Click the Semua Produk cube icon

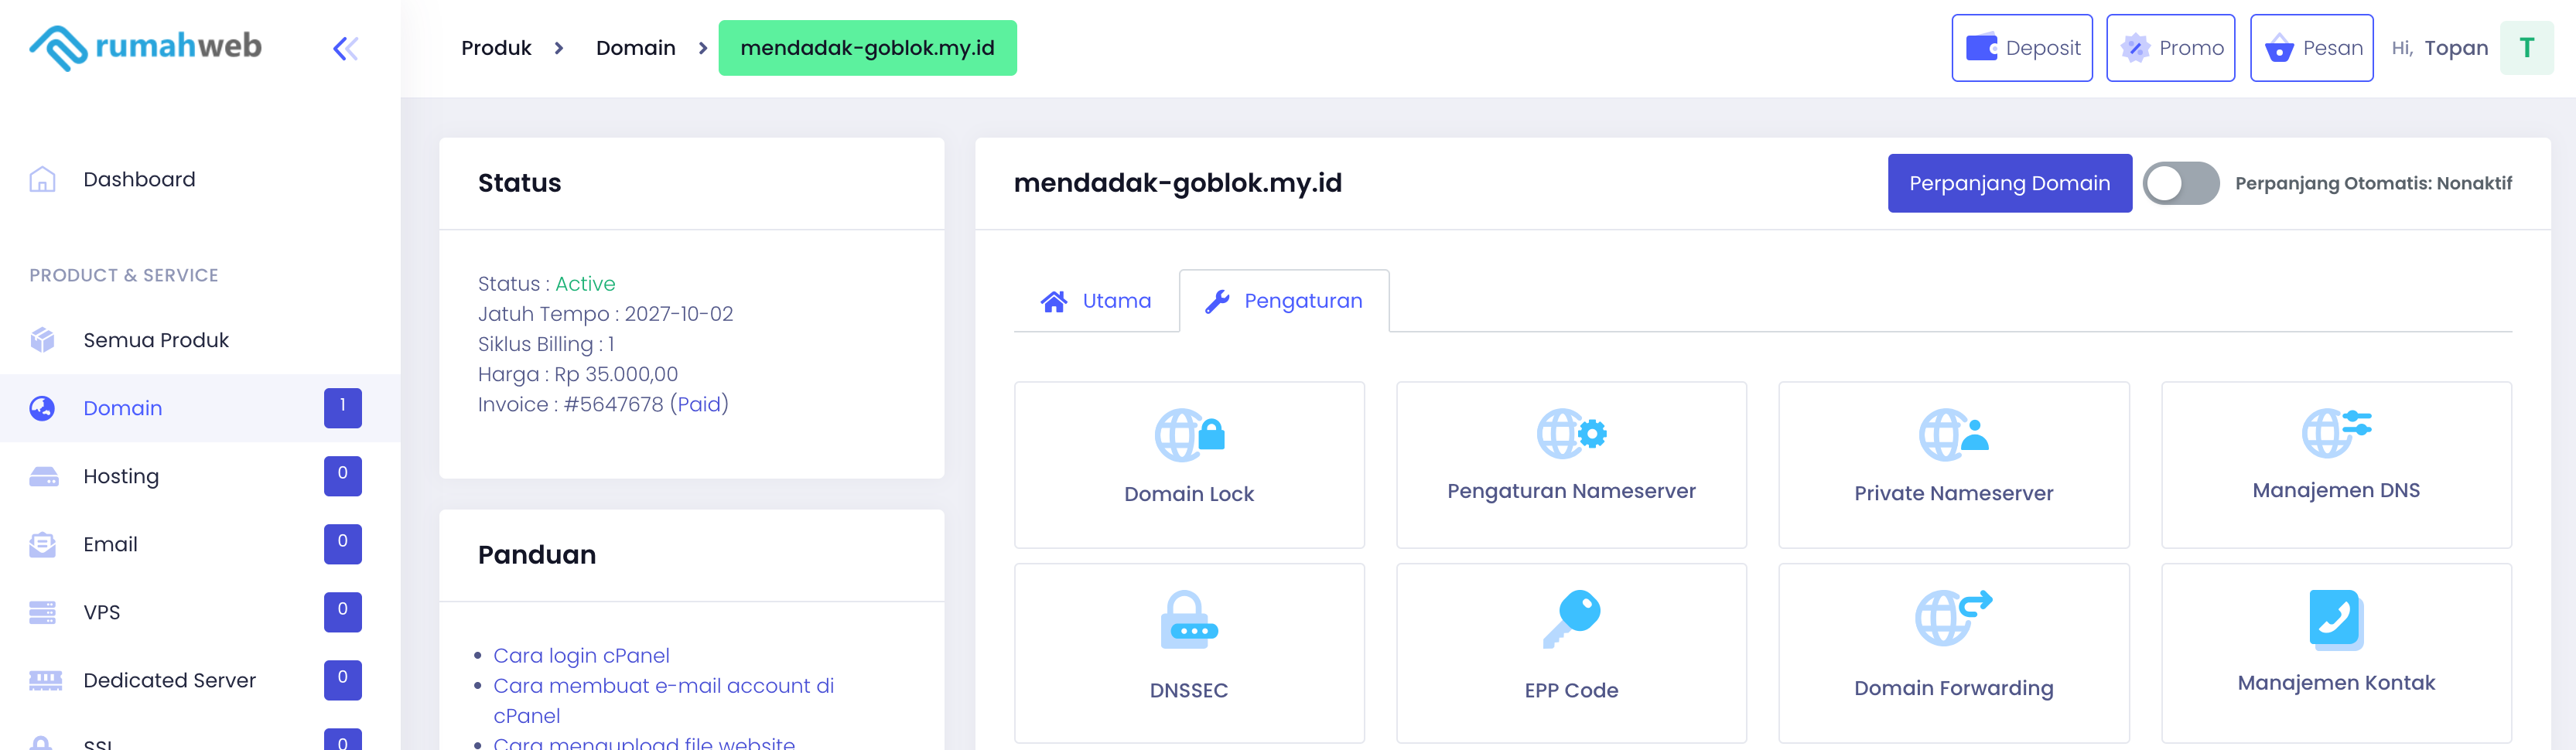pos(42,340)
